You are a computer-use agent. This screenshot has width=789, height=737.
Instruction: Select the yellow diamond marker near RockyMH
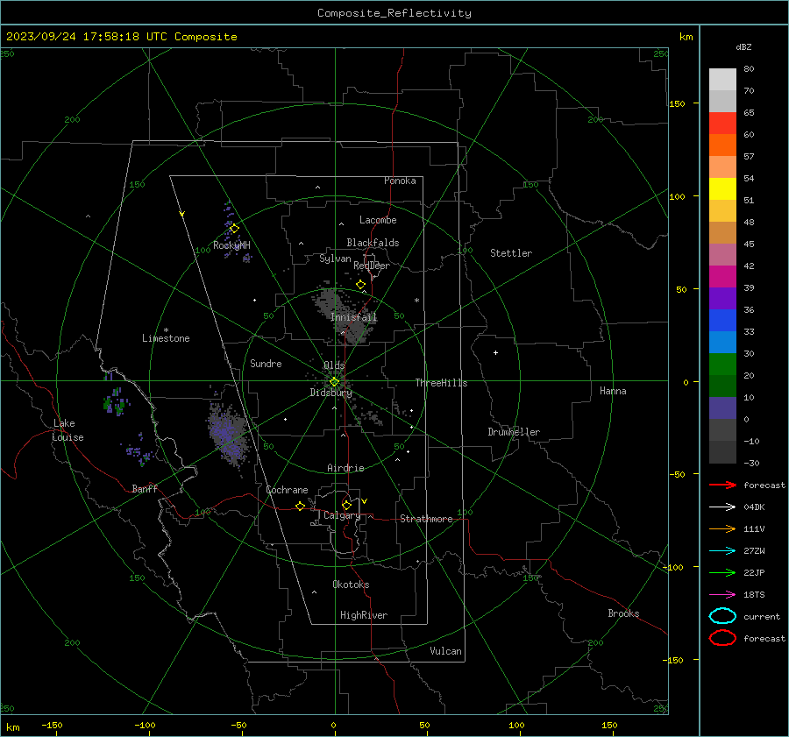pos(234,229)
